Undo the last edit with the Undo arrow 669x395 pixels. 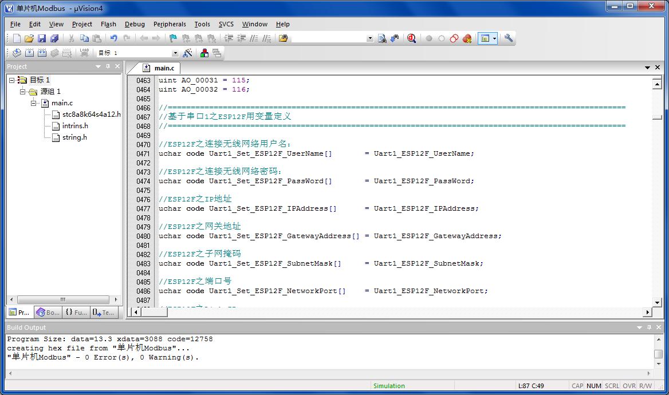[x=114, y=38]
